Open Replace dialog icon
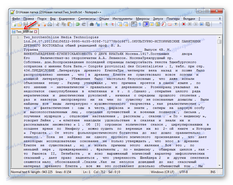233x185 pixels. point(98,24)
